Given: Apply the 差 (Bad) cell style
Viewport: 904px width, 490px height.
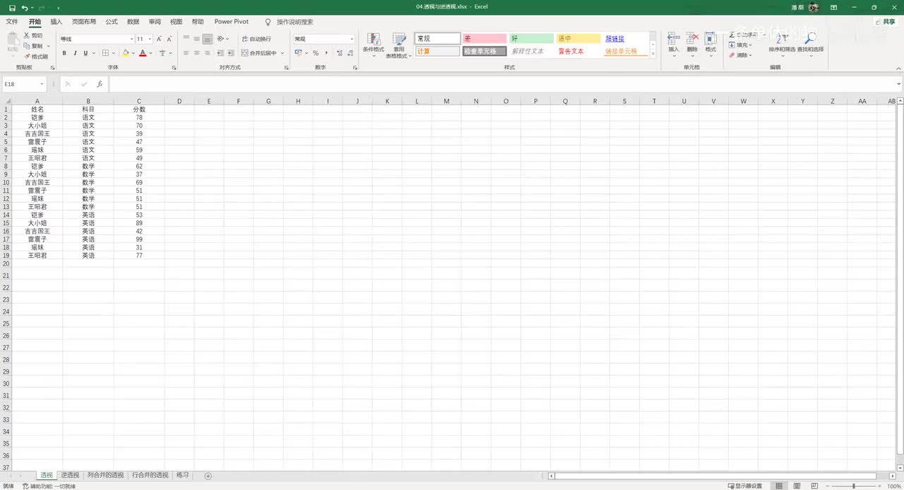Looking at the screenshot, I should (484, 39).
